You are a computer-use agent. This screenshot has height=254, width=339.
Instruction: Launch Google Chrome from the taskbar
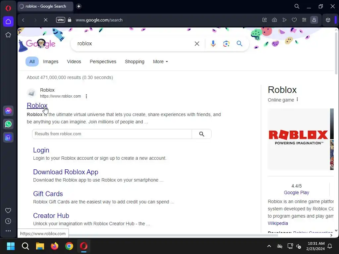pos(69,246)
